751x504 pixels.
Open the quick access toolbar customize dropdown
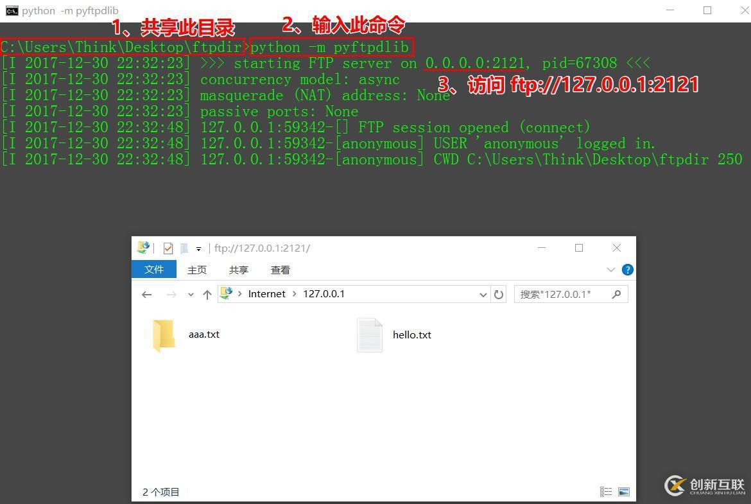tap(199, 248)
